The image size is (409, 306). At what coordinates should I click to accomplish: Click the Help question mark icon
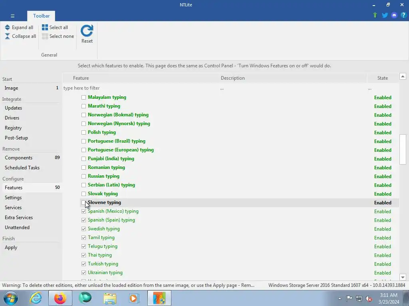coord(403,15)
